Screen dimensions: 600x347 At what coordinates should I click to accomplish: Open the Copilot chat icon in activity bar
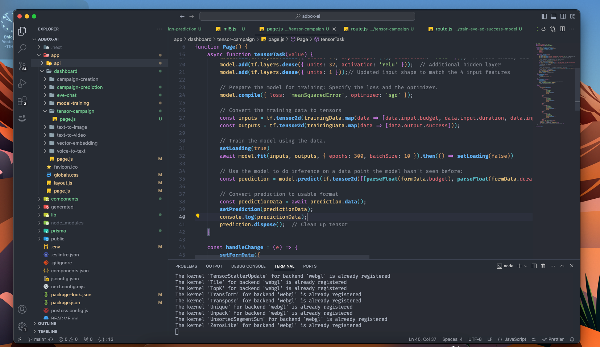tap(22, 118)
